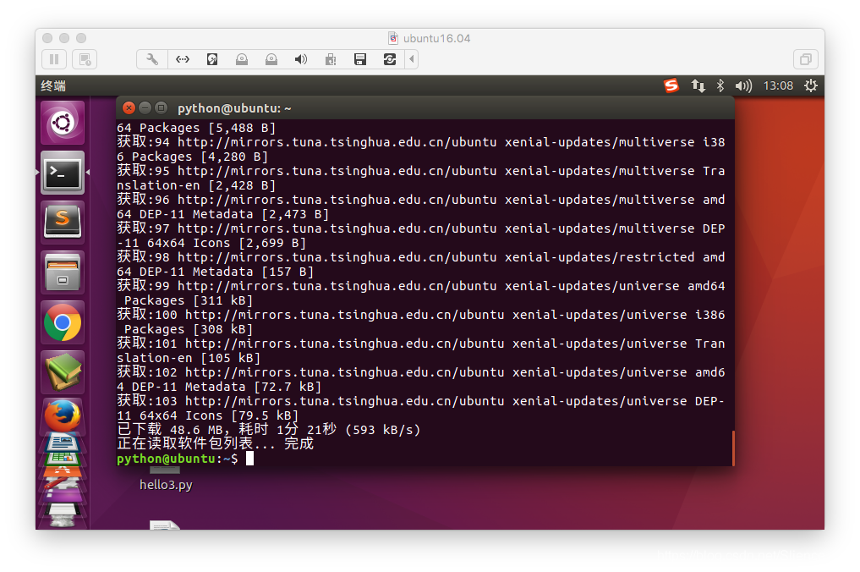Viewport: 860px width, 572px height.
Task: Minimize the python@ubuntu terminal window
Action: click(145, 108)
